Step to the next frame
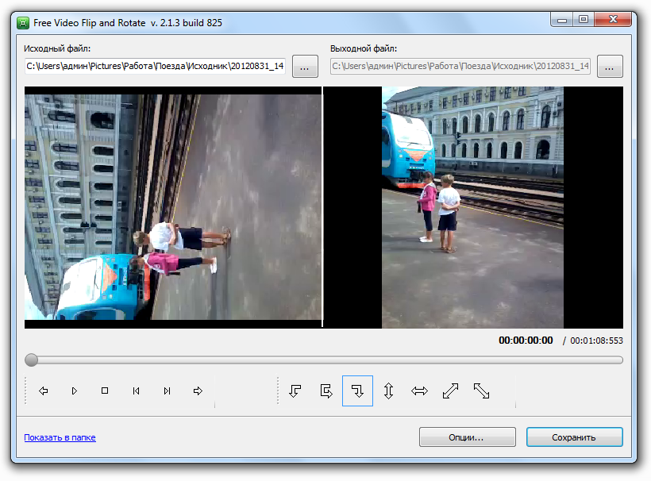The width and height of the screenshot is (651, 481). [167, 391]
